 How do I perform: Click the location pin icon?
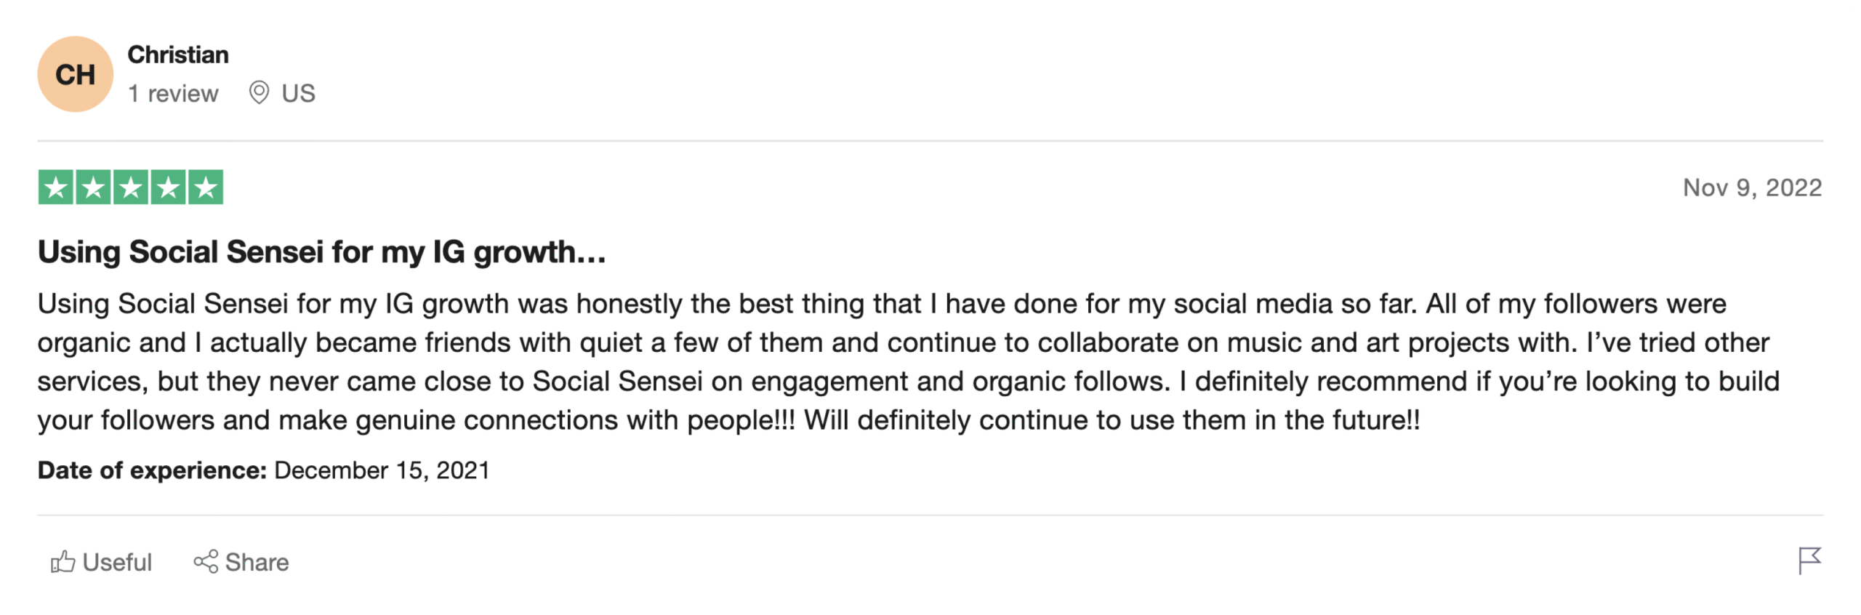[x=259, y=92]
